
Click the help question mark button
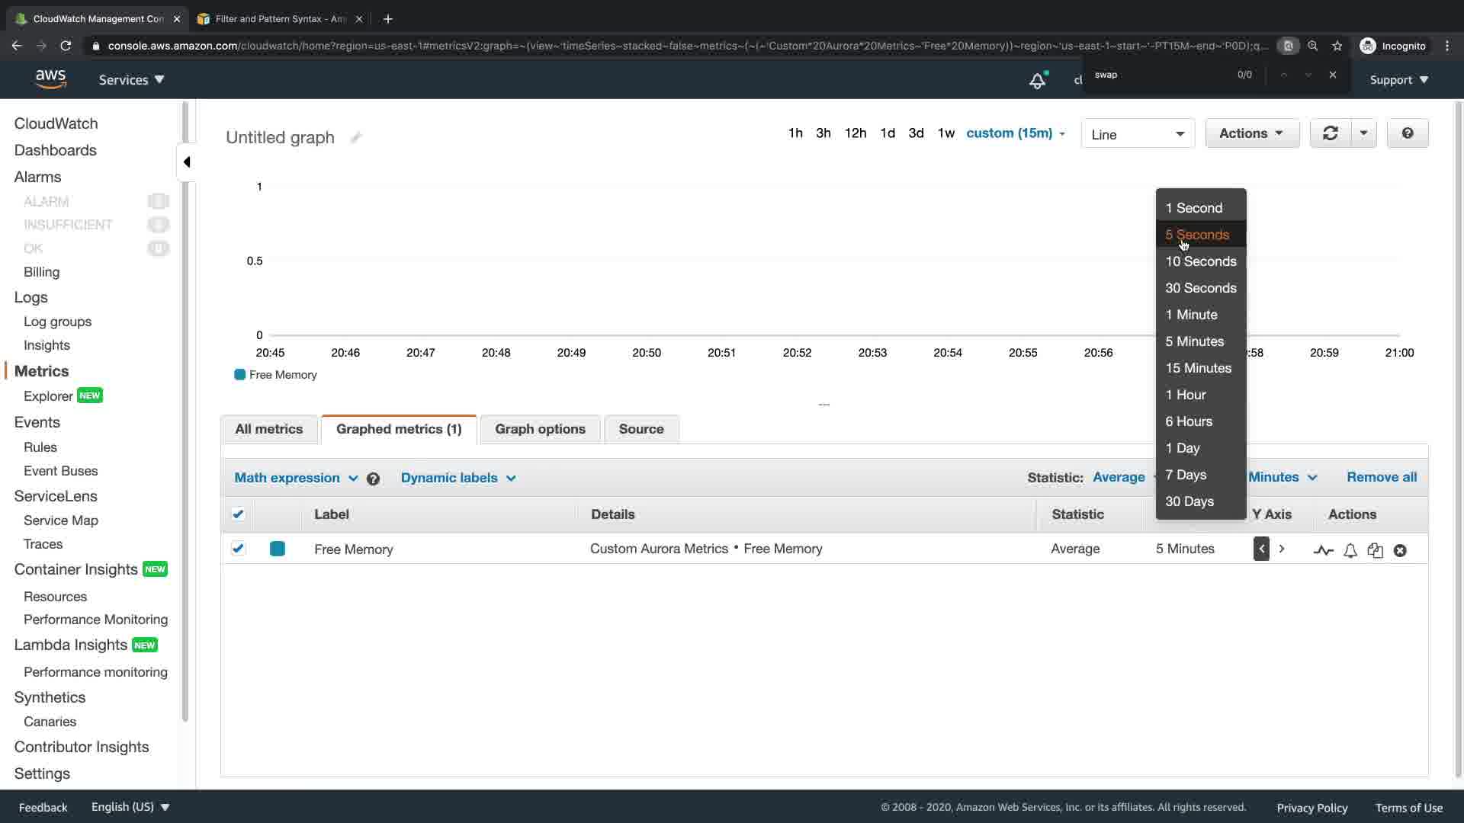tap(1407, 133)
